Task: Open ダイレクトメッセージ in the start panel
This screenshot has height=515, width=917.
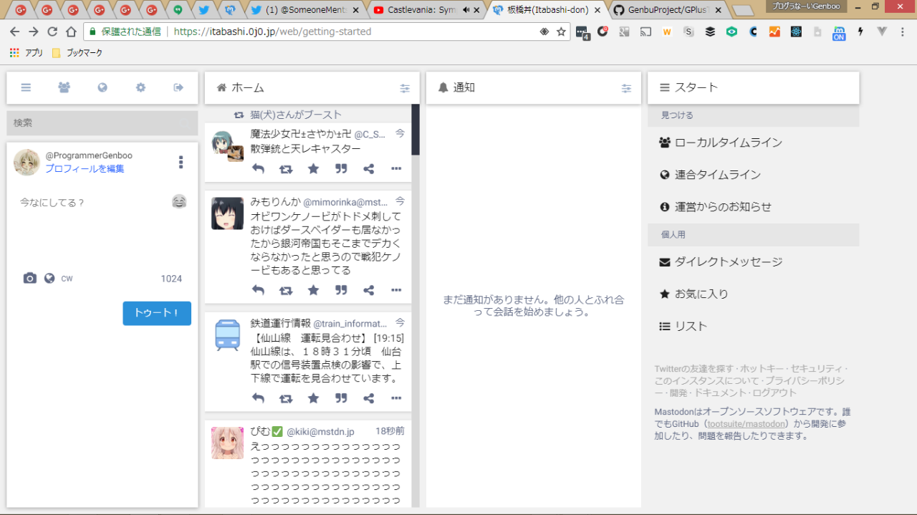Action: [x=728, y=262]
